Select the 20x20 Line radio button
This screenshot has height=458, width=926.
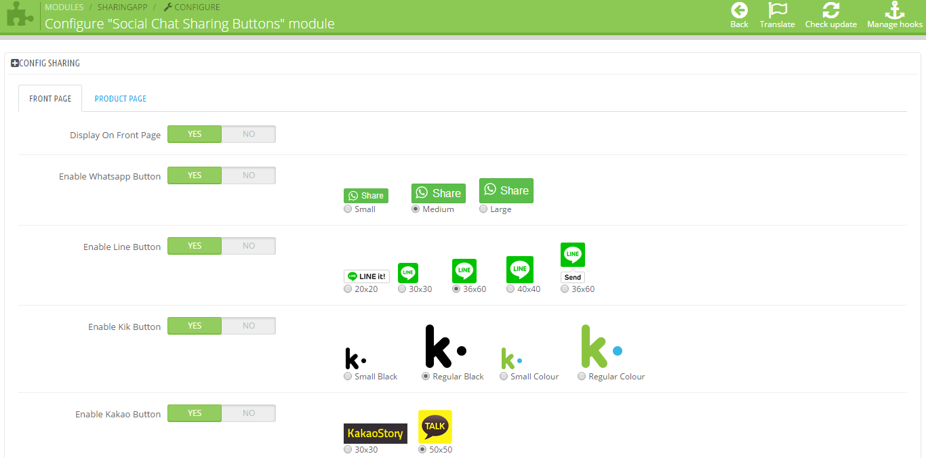point(348,289)
